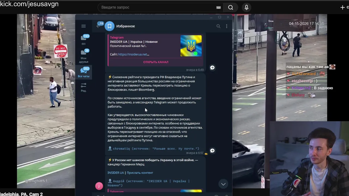
Task: Click the INSIDER UA link in Merz message
Action: (116, 173)
